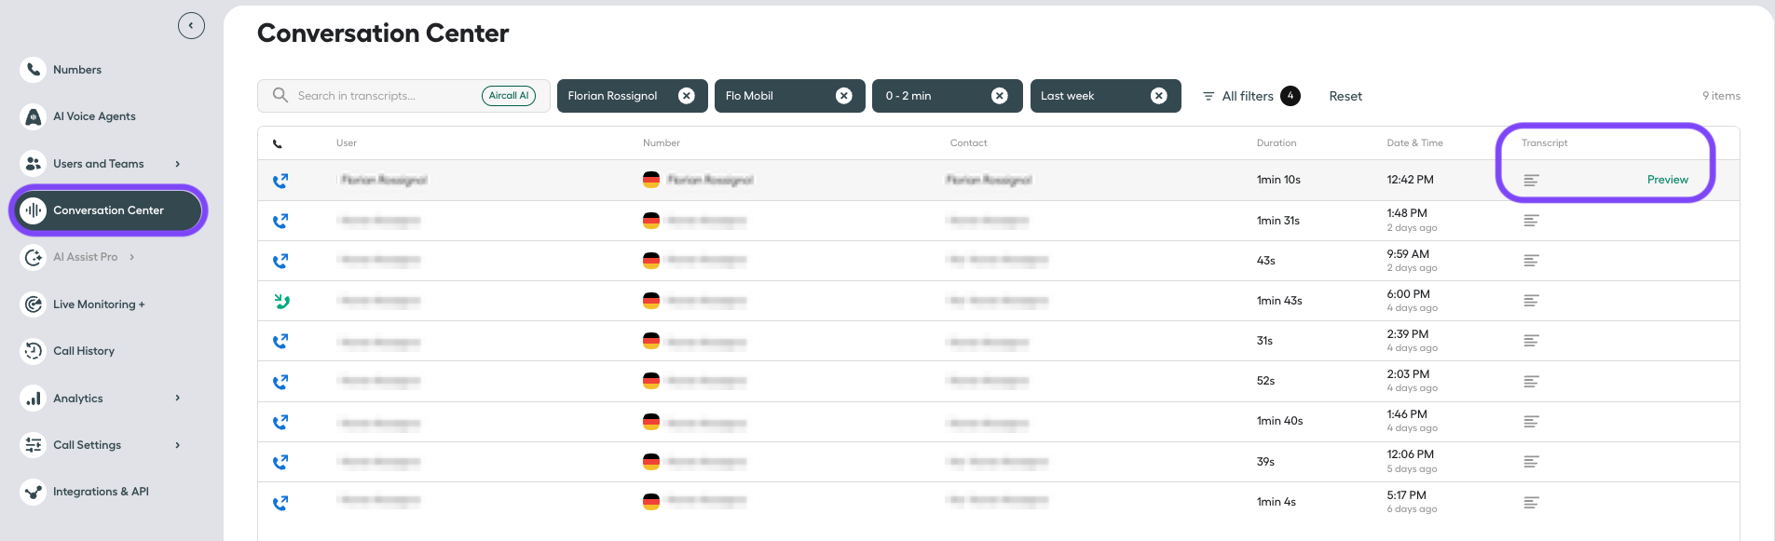
Task: Collapse the sidebar with the back chevron
Action: pyautogui.click(x=191, y=25)
